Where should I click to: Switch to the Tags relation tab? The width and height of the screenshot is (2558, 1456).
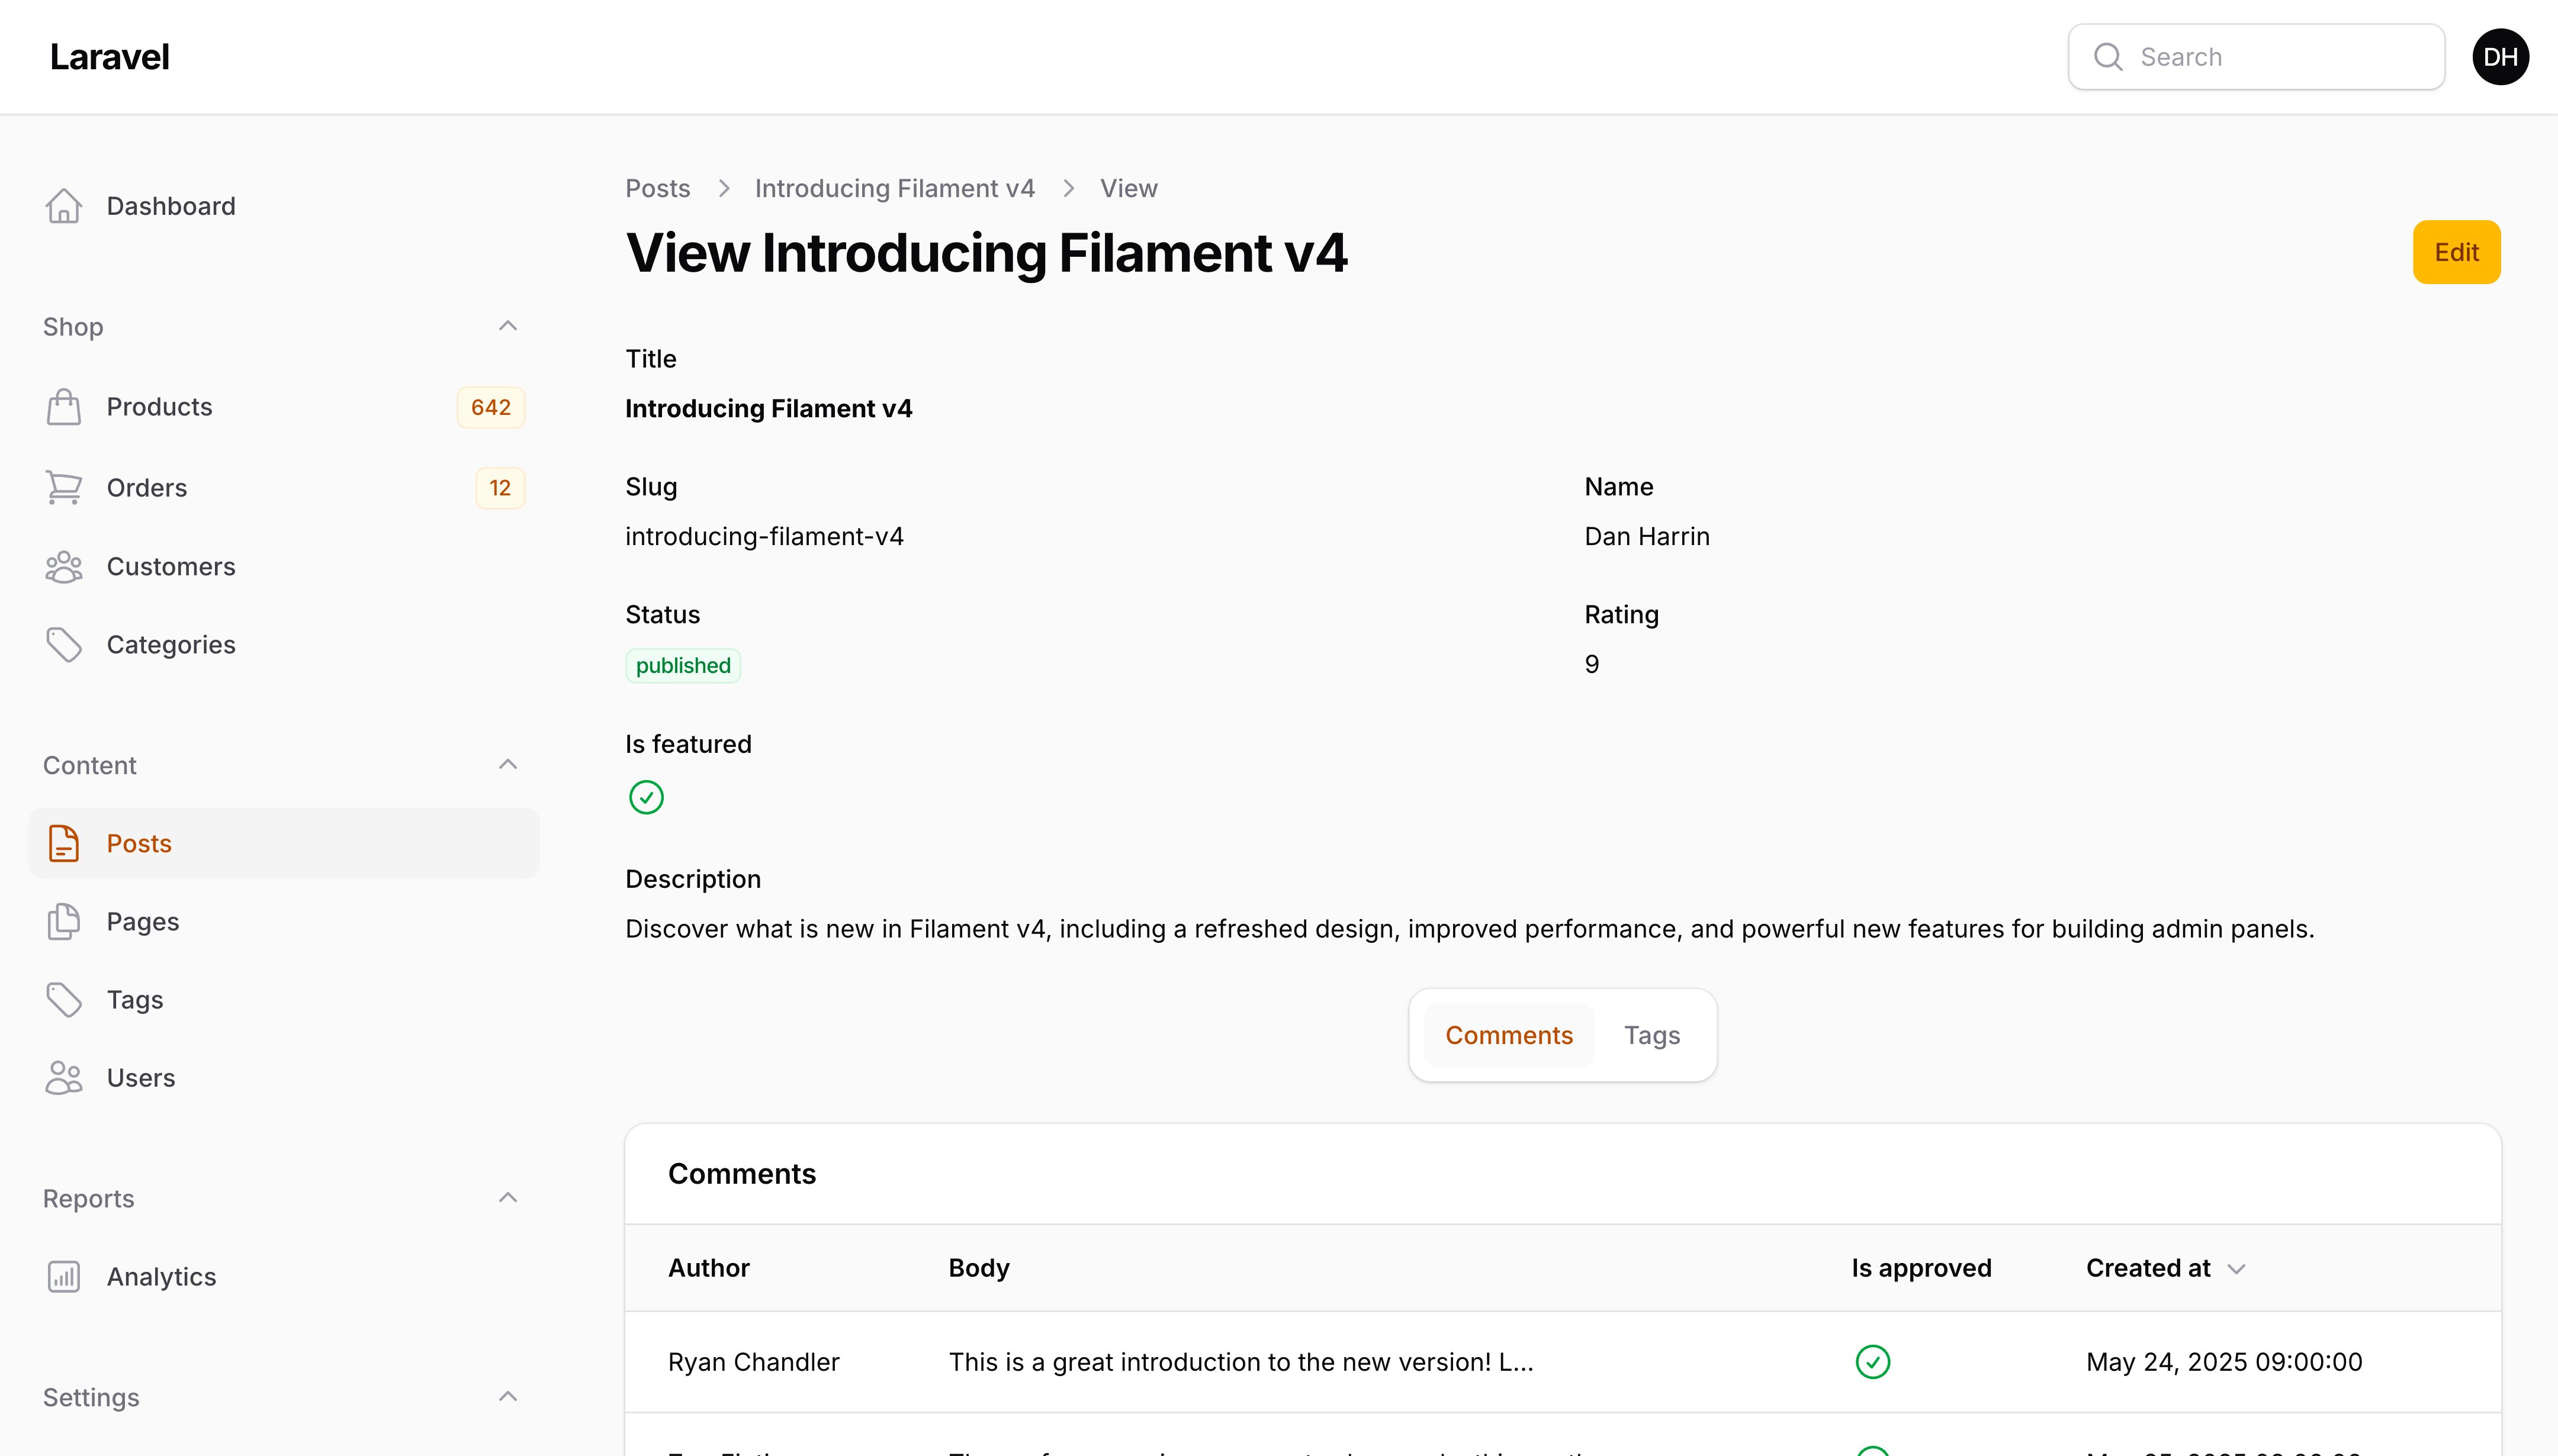(x=1651, y=1036)
